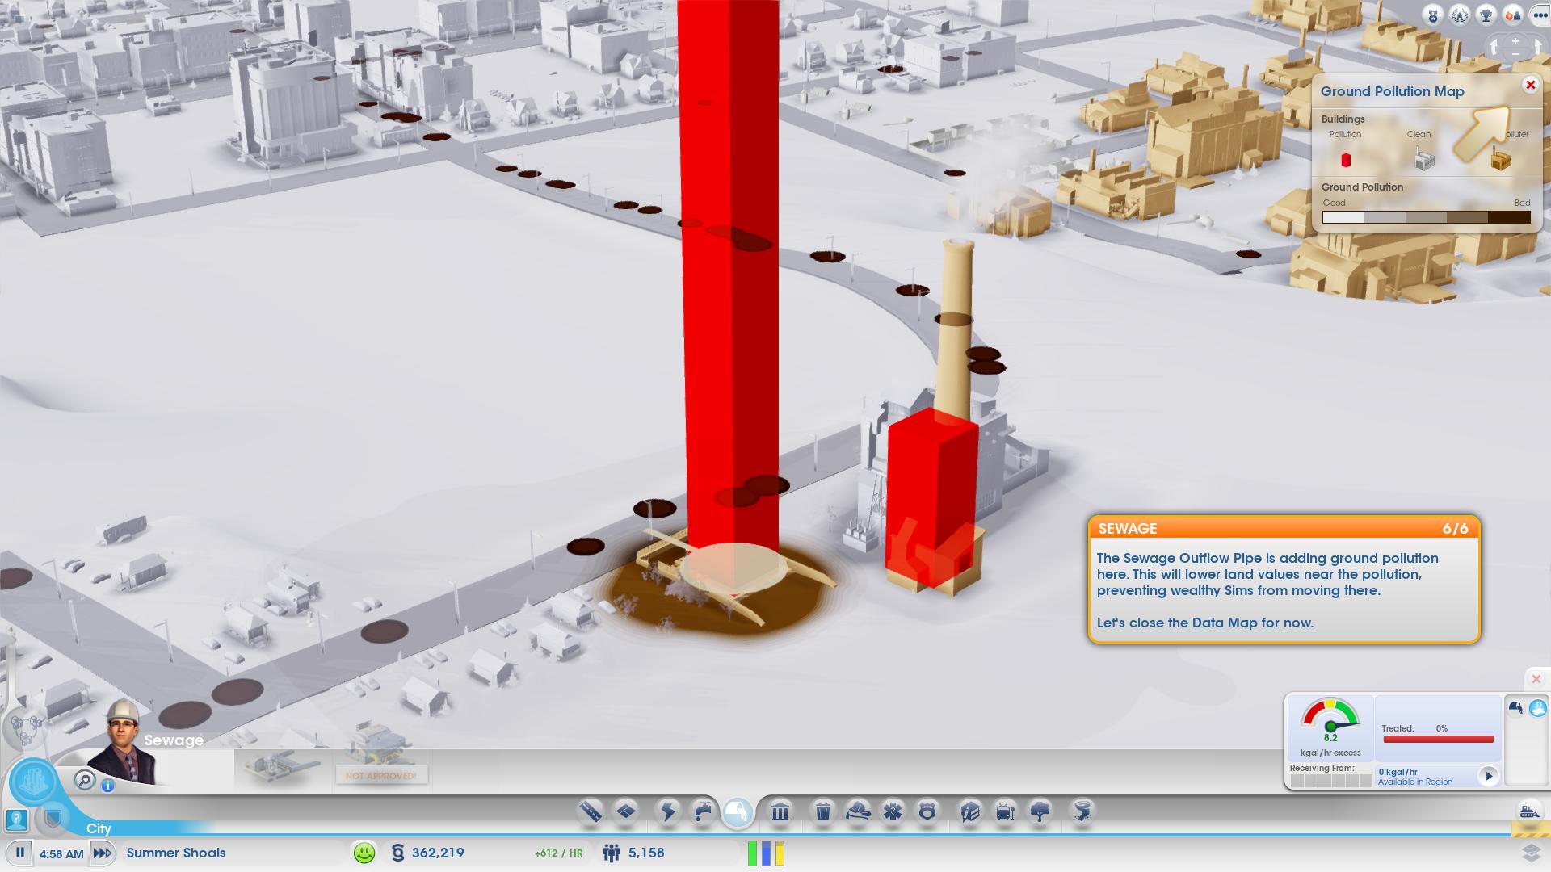Click the city name Summer Shoals
This screenshot has height=872, width=1551.
176,853
